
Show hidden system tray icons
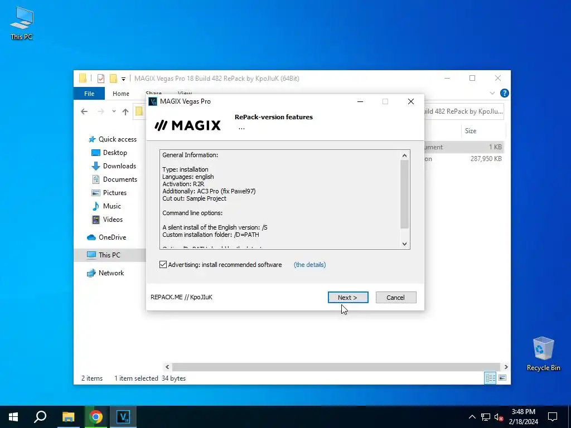point(472,417)
